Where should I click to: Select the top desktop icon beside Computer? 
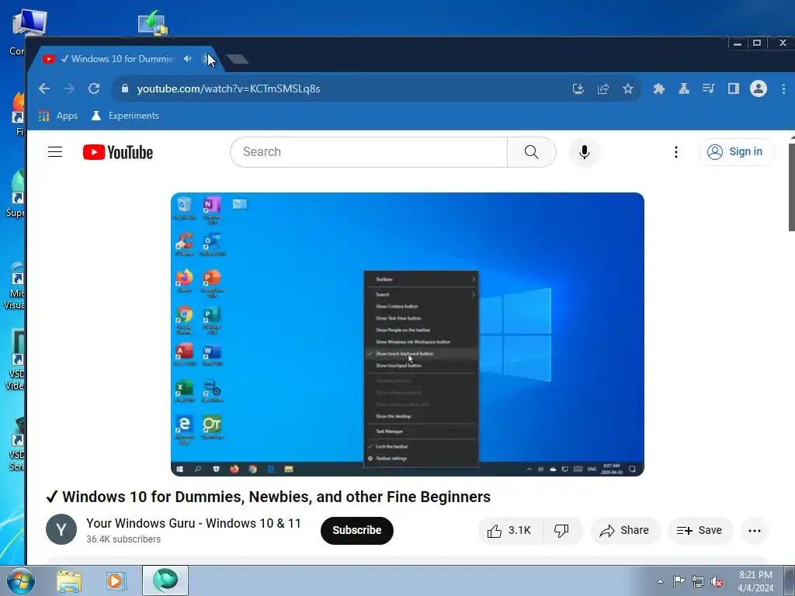pos(153,23)
